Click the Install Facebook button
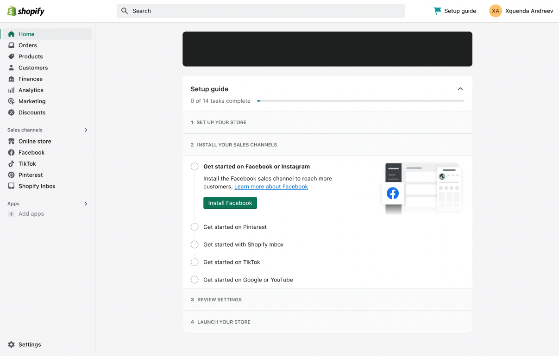The height and width of the screenshot is (356, 559). click(x=230, y=203)
